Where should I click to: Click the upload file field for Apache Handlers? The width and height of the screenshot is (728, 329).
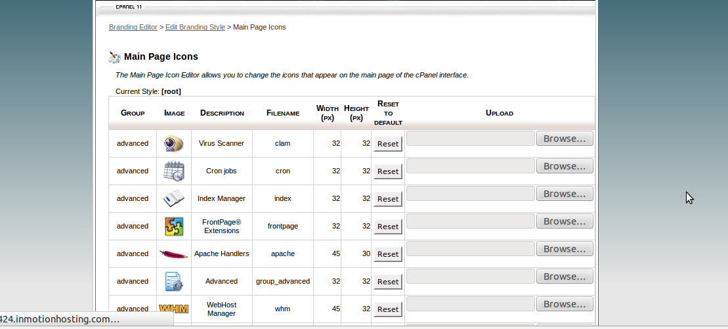point(471,249)
